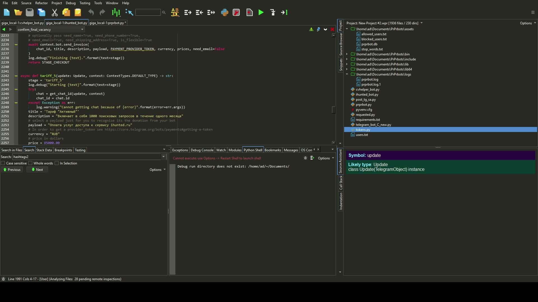Image resolution: width=538 pixels, height=302 pixels.
Task: Click the Previous search result button
Action: (11, 169)
